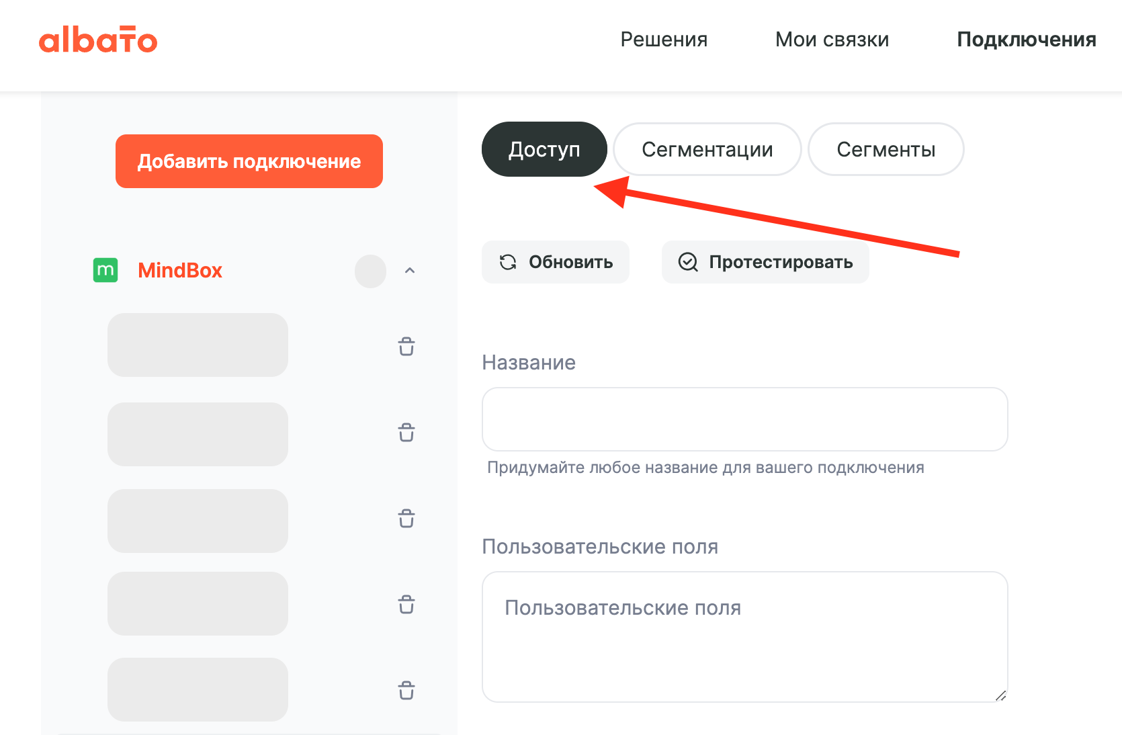This screenshot has height=735, width=1122.
Task: Open the second MindBox connection entry
Action: 198,434
